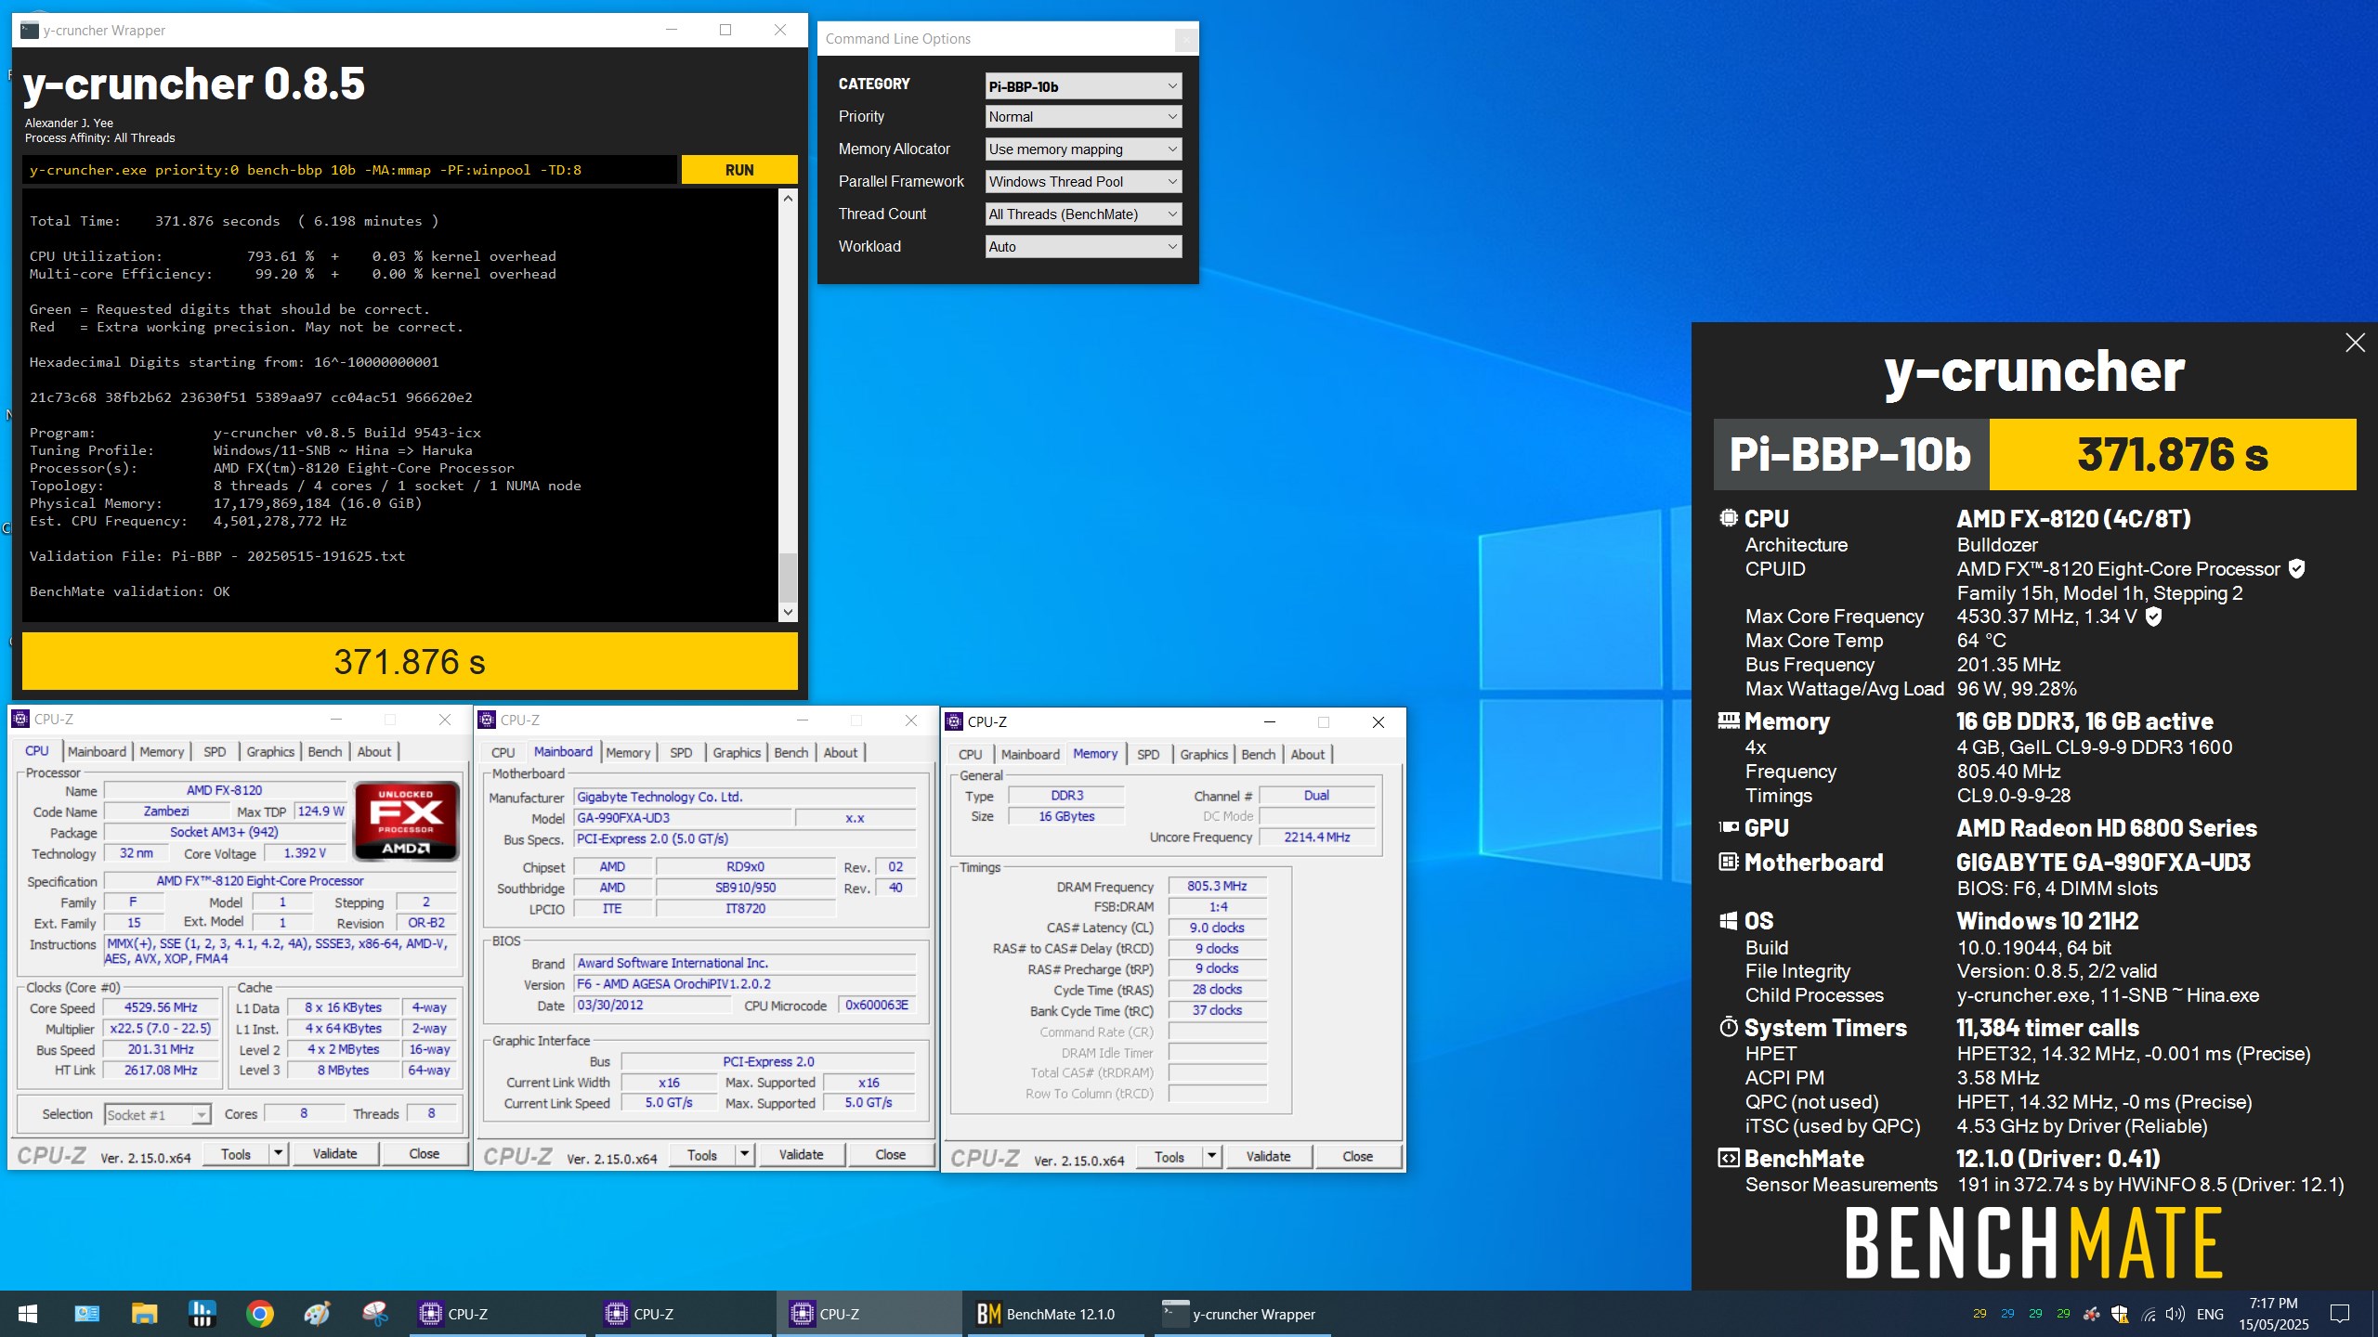This screenshot has height=1337, width=2378.
Task: Open SPD tab in left CPU-Z window
Action: [x=215, y=751]
